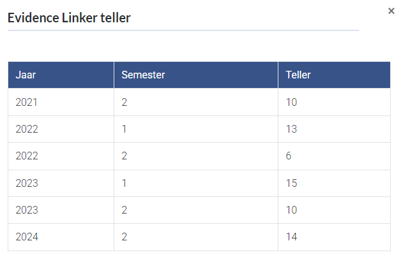This screenshot has width=401, height=278.
Task: Close the Evidence Linker teller dialog
Action: (x=391, y=11)
